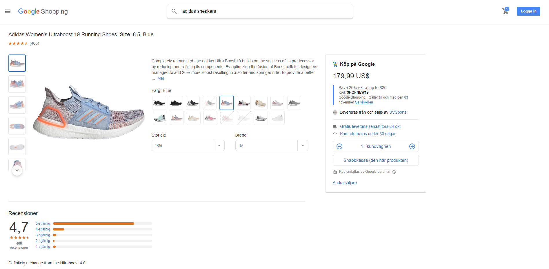Click the 4,7 average rating score
549x269 pixels.
19,227
